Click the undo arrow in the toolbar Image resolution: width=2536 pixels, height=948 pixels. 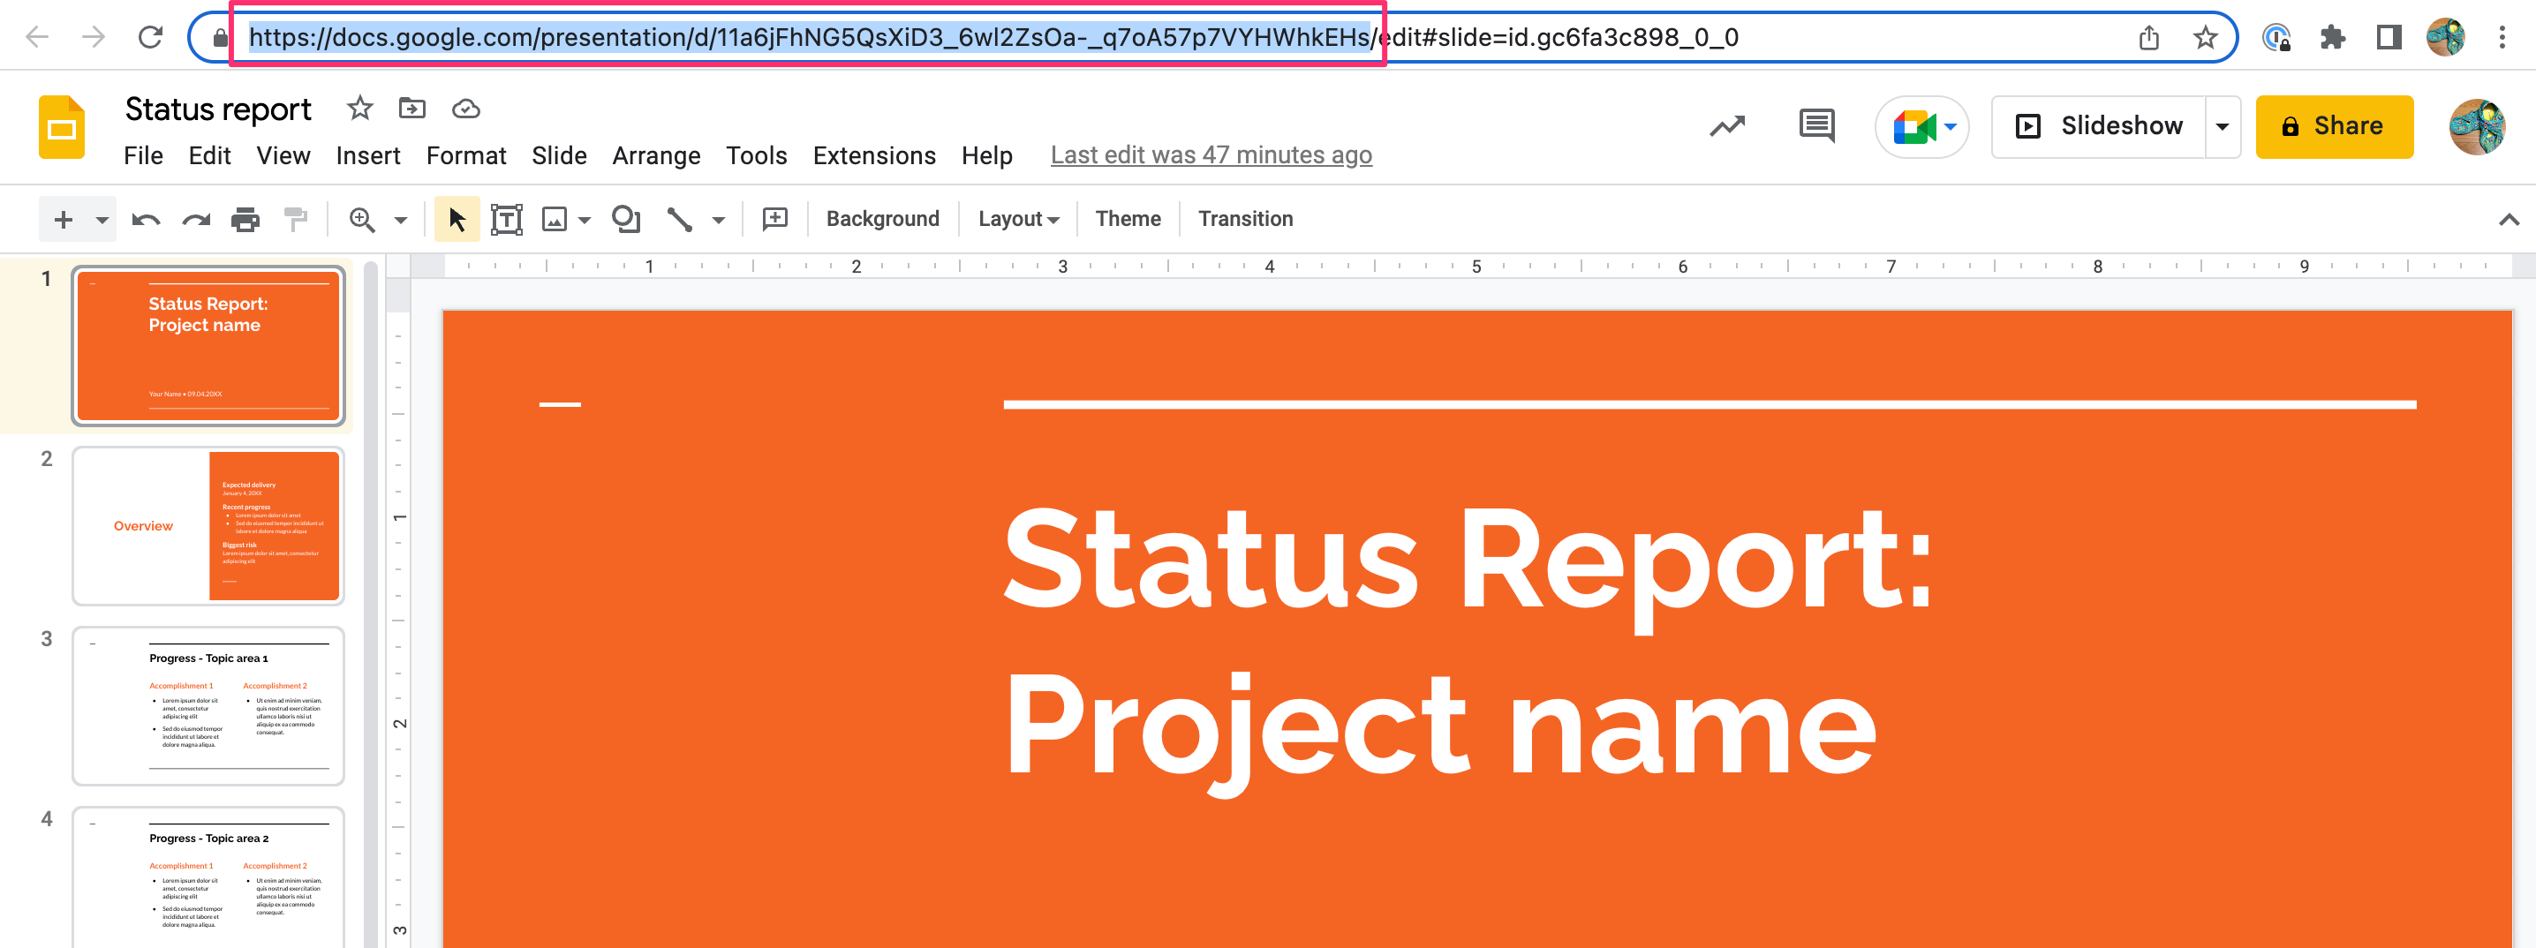[x=146, y=220]
